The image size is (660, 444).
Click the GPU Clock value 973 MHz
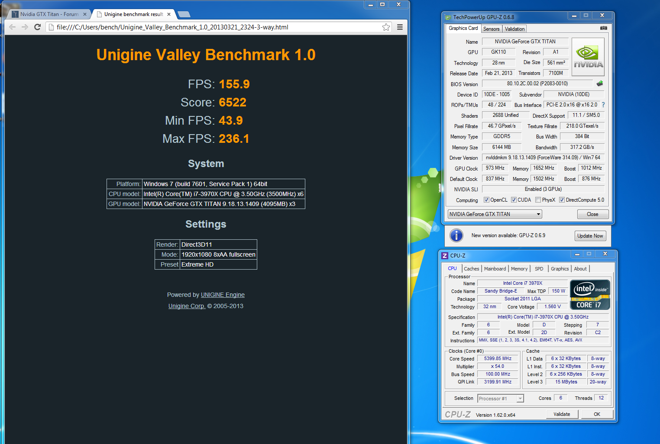pyautogui.click(x=495, y=168)
